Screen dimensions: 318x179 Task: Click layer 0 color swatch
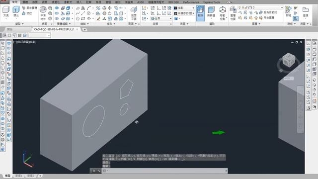[x=250, y=7]
